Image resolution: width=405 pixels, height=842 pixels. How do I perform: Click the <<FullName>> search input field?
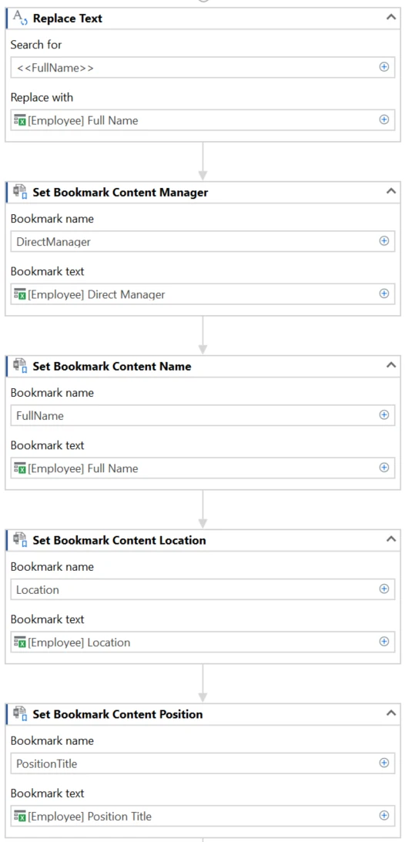pyautogui.click(x=202, y=68)
